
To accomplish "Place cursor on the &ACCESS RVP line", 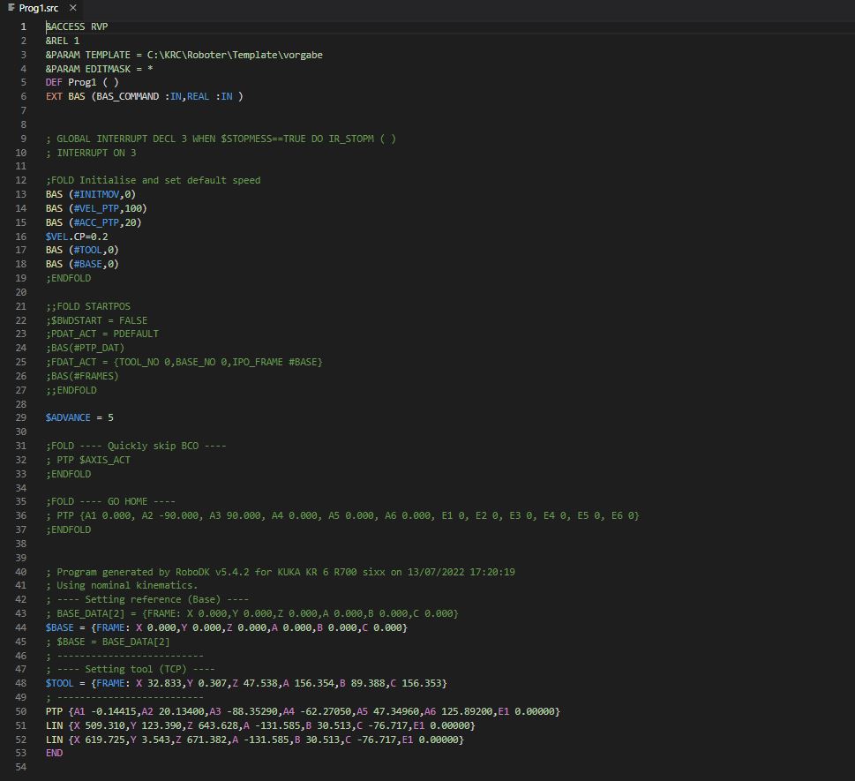I will point(77,26).
